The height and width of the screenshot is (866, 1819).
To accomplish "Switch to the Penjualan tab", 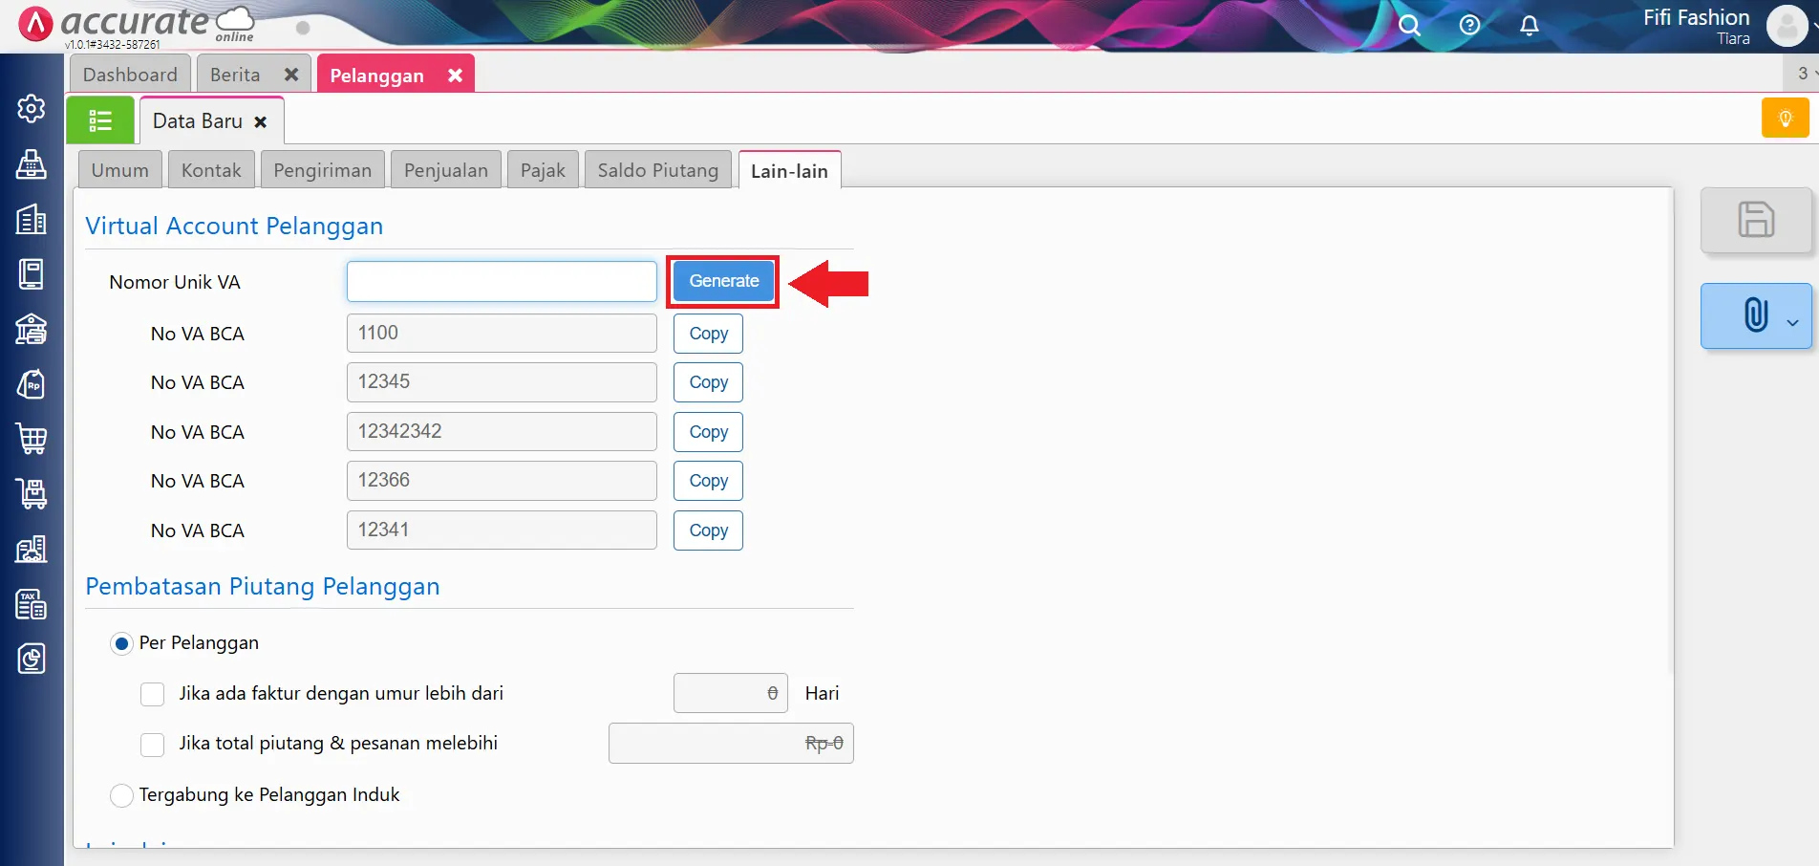I will coord(445,170).
